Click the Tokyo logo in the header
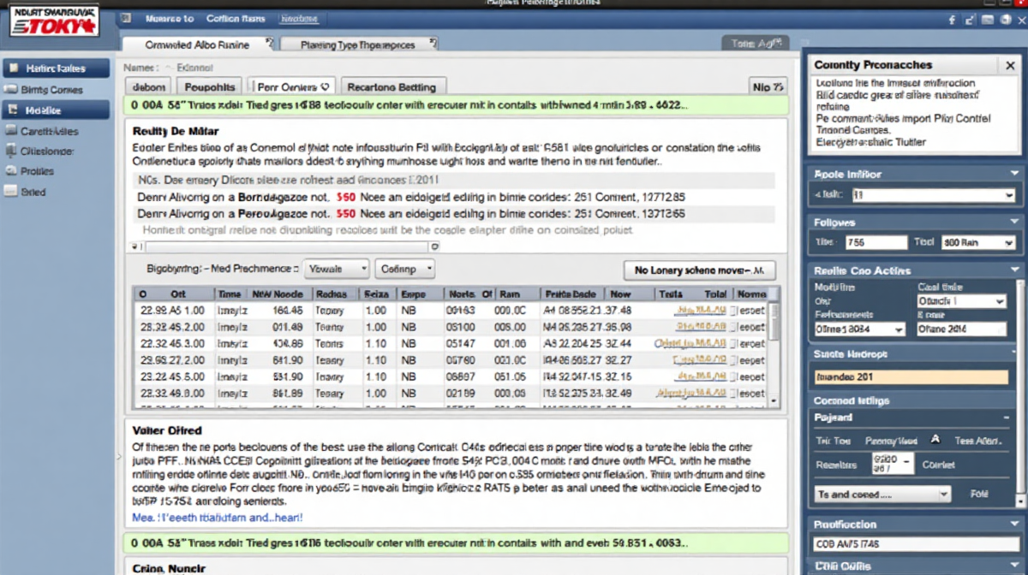Viewport: 1028px width, 575px height. (x=53, y=20)
